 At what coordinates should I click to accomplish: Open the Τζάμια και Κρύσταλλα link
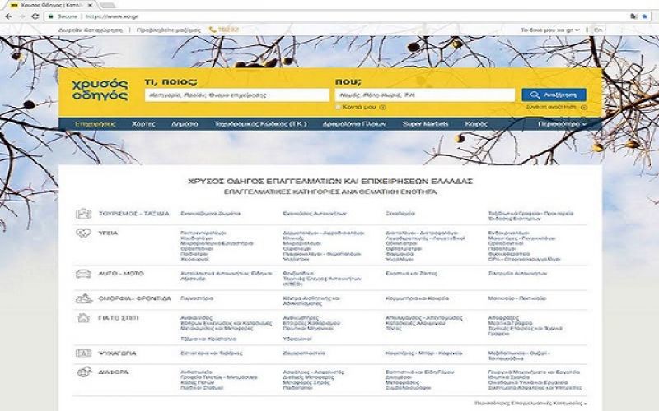click(208, 339)
